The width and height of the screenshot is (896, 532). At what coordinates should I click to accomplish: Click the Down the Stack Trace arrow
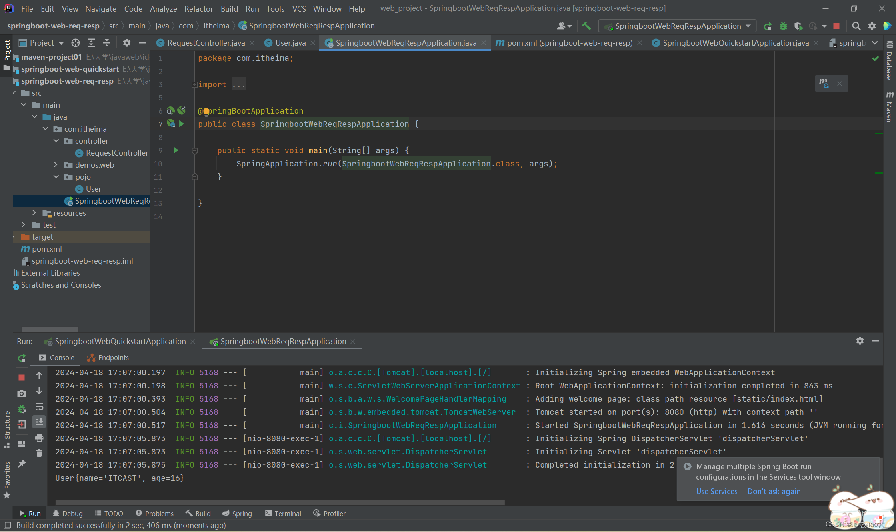click(x=39, y=391)
